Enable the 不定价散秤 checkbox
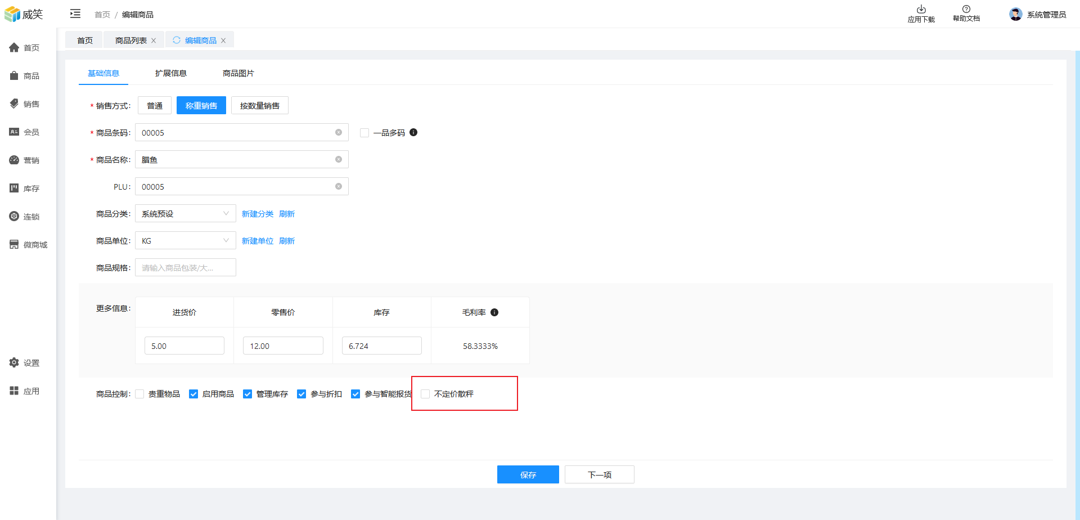Viewport: 1080px width, 520px height. point(426,394)
